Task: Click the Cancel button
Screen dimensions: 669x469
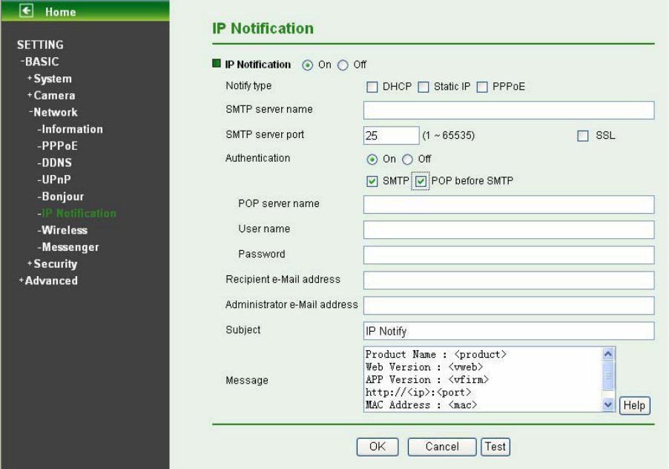Action: [442, 447]
